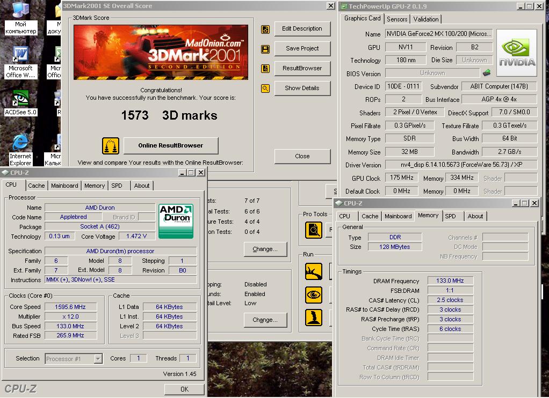The width and height of the screenshot is (549, 398).
Task: Click the ResultBrowser icon next to its button
Action: 265,69
